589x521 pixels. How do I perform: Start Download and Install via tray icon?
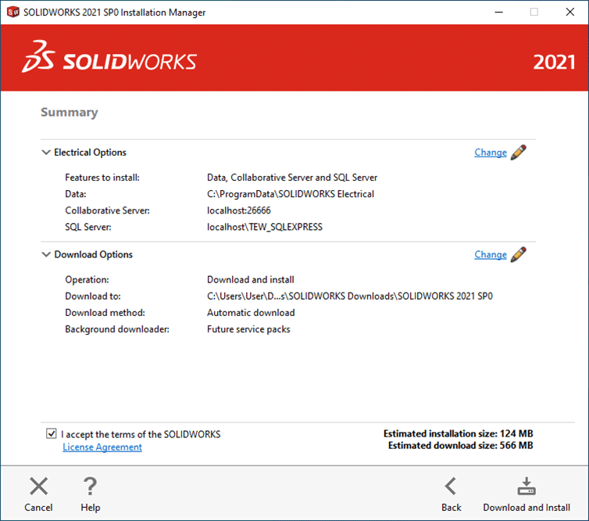(x=527, y=486)
